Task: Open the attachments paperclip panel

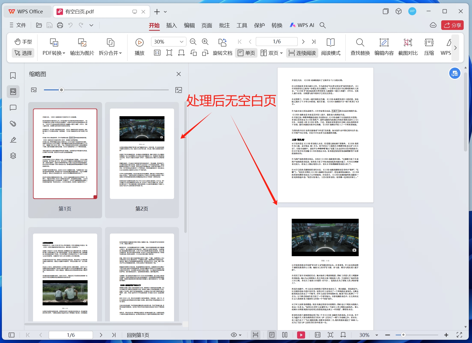Action: point(13,124)
